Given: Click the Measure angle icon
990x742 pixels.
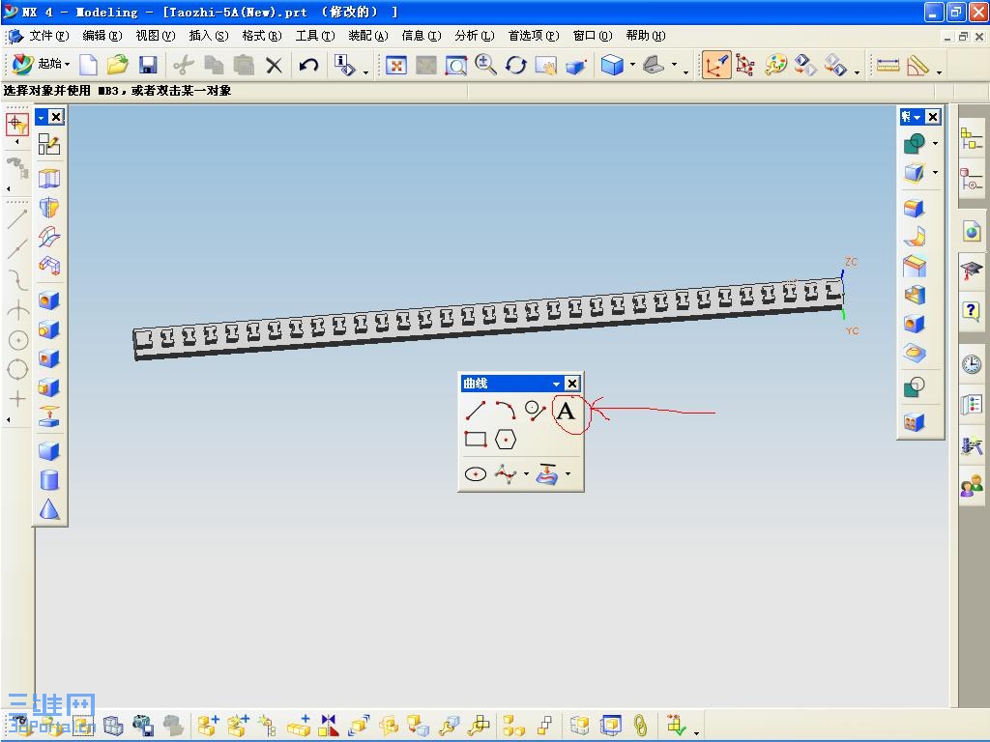Looking at the screenshot, I should [x=917, y=65].
